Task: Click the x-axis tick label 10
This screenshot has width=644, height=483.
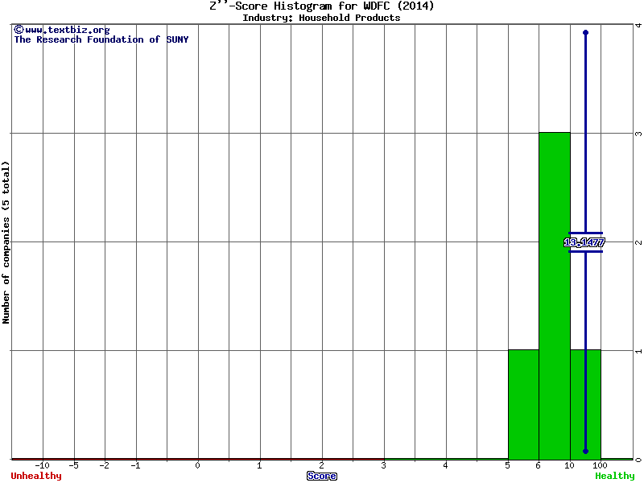Action: tap(569, 465)
